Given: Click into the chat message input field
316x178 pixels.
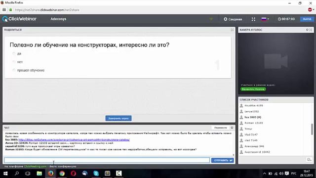Looking at the screenshot, I should click(x=107, y=160).
